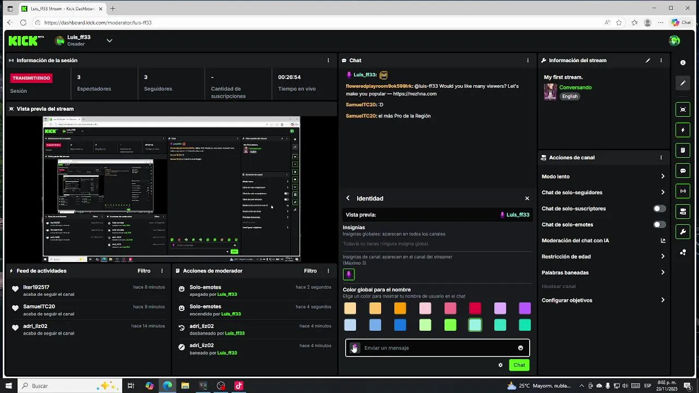
Task: Pick the bright orange name color swatch
Action: point(400,309)
